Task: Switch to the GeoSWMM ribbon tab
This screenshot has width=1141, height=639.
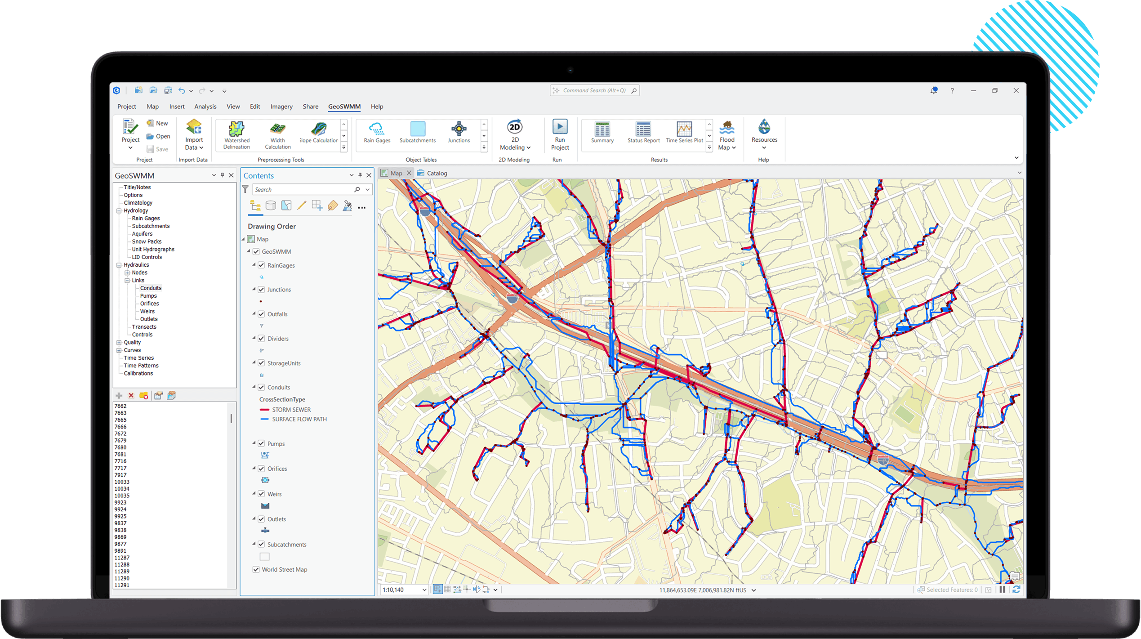Action: (344, 107)
